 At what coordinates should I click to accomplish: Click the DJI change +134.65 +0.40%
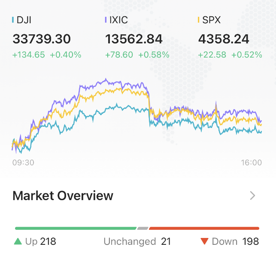click(47, 55)
